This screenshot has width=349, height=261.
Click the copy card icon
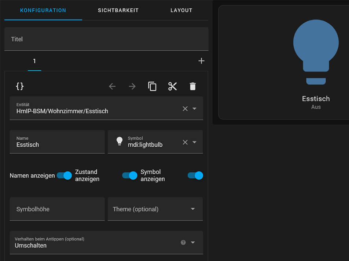[x=152, y=86]
